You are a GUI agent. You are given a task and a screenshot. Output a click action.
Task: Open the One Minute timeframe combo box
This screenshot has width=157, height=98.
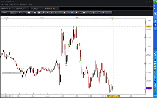pos(21,13)
